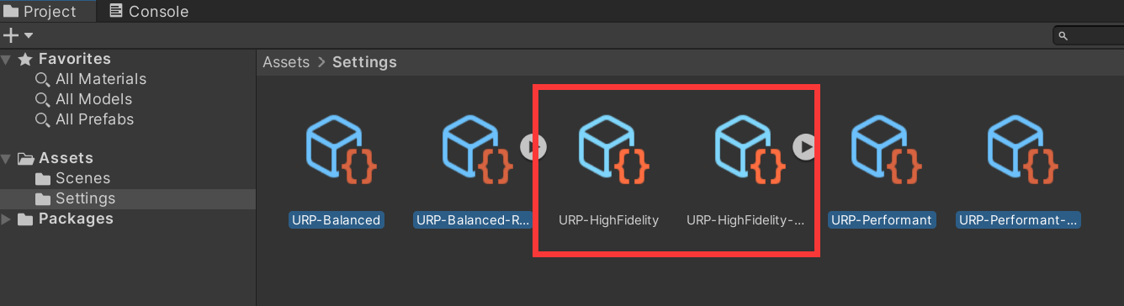
Task: Expand sub-assets arrow beside URP-HighFidelity-Renderer
Action: [x=805, y=147]
